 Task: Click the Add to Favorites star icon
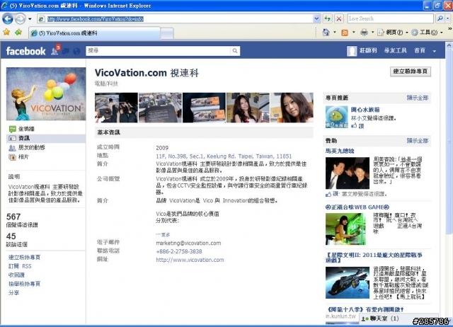18,32
